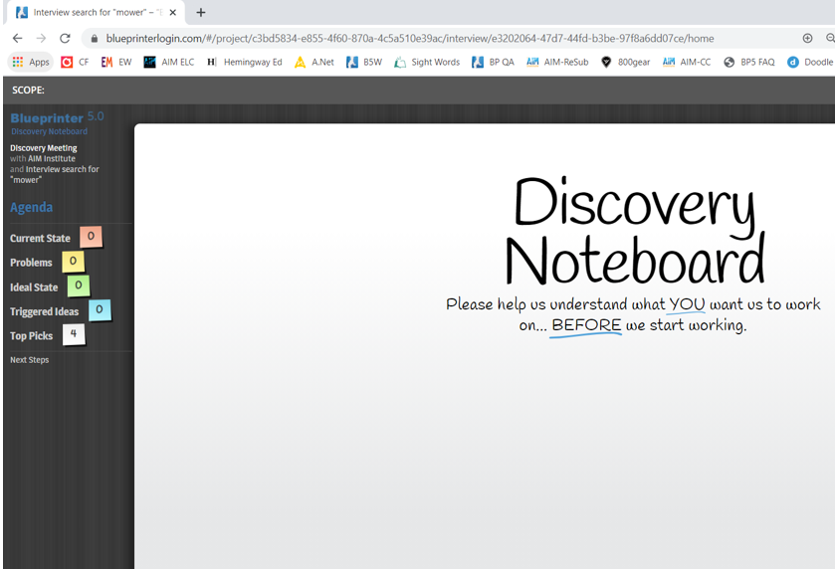Click the zoom plus icon in address bar
The width and height of the screenshot is (835, 569).
coord(807,38)
